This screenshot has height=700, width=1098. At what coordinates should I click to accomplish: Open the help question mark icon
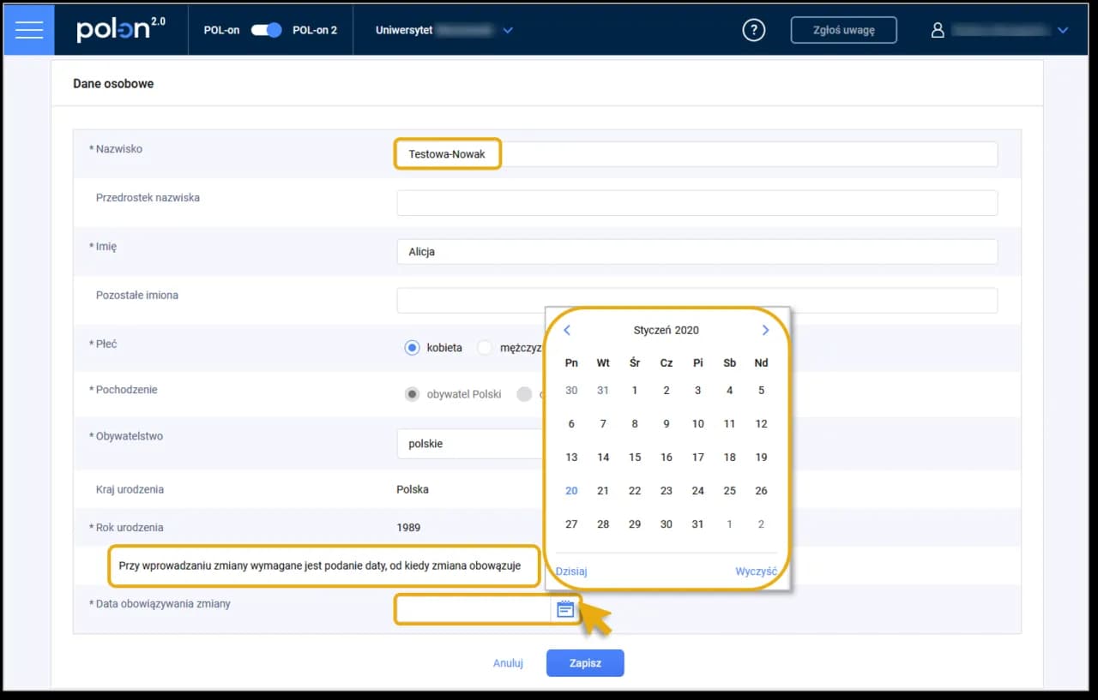[753, 30]
